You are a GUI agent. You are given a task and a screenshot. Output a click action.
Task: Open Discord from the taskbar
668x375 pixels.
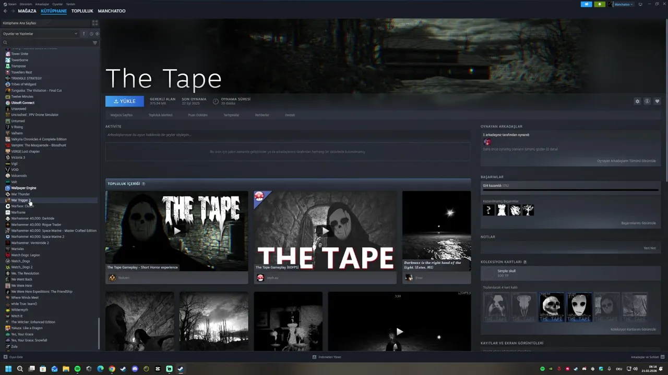pyautogui.click(x=135, y=369)
